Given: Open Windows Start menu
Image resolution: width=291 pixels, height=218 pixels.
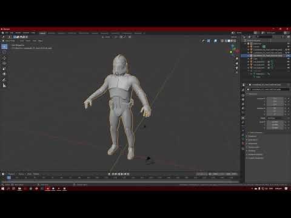Looking at the screenshot, I should (x=3, y=188).
